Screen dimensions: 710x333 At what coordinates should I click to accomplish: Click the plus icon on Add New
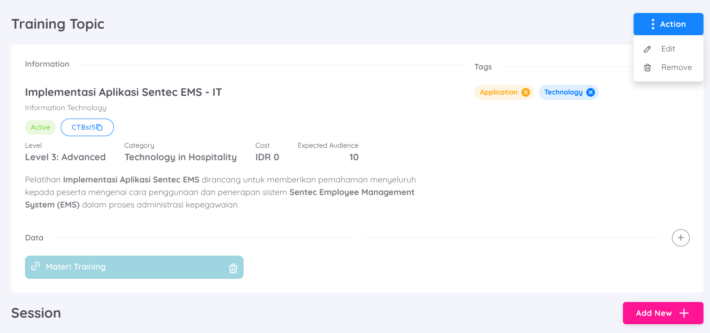pyautogui.click(x=684, y=313)
